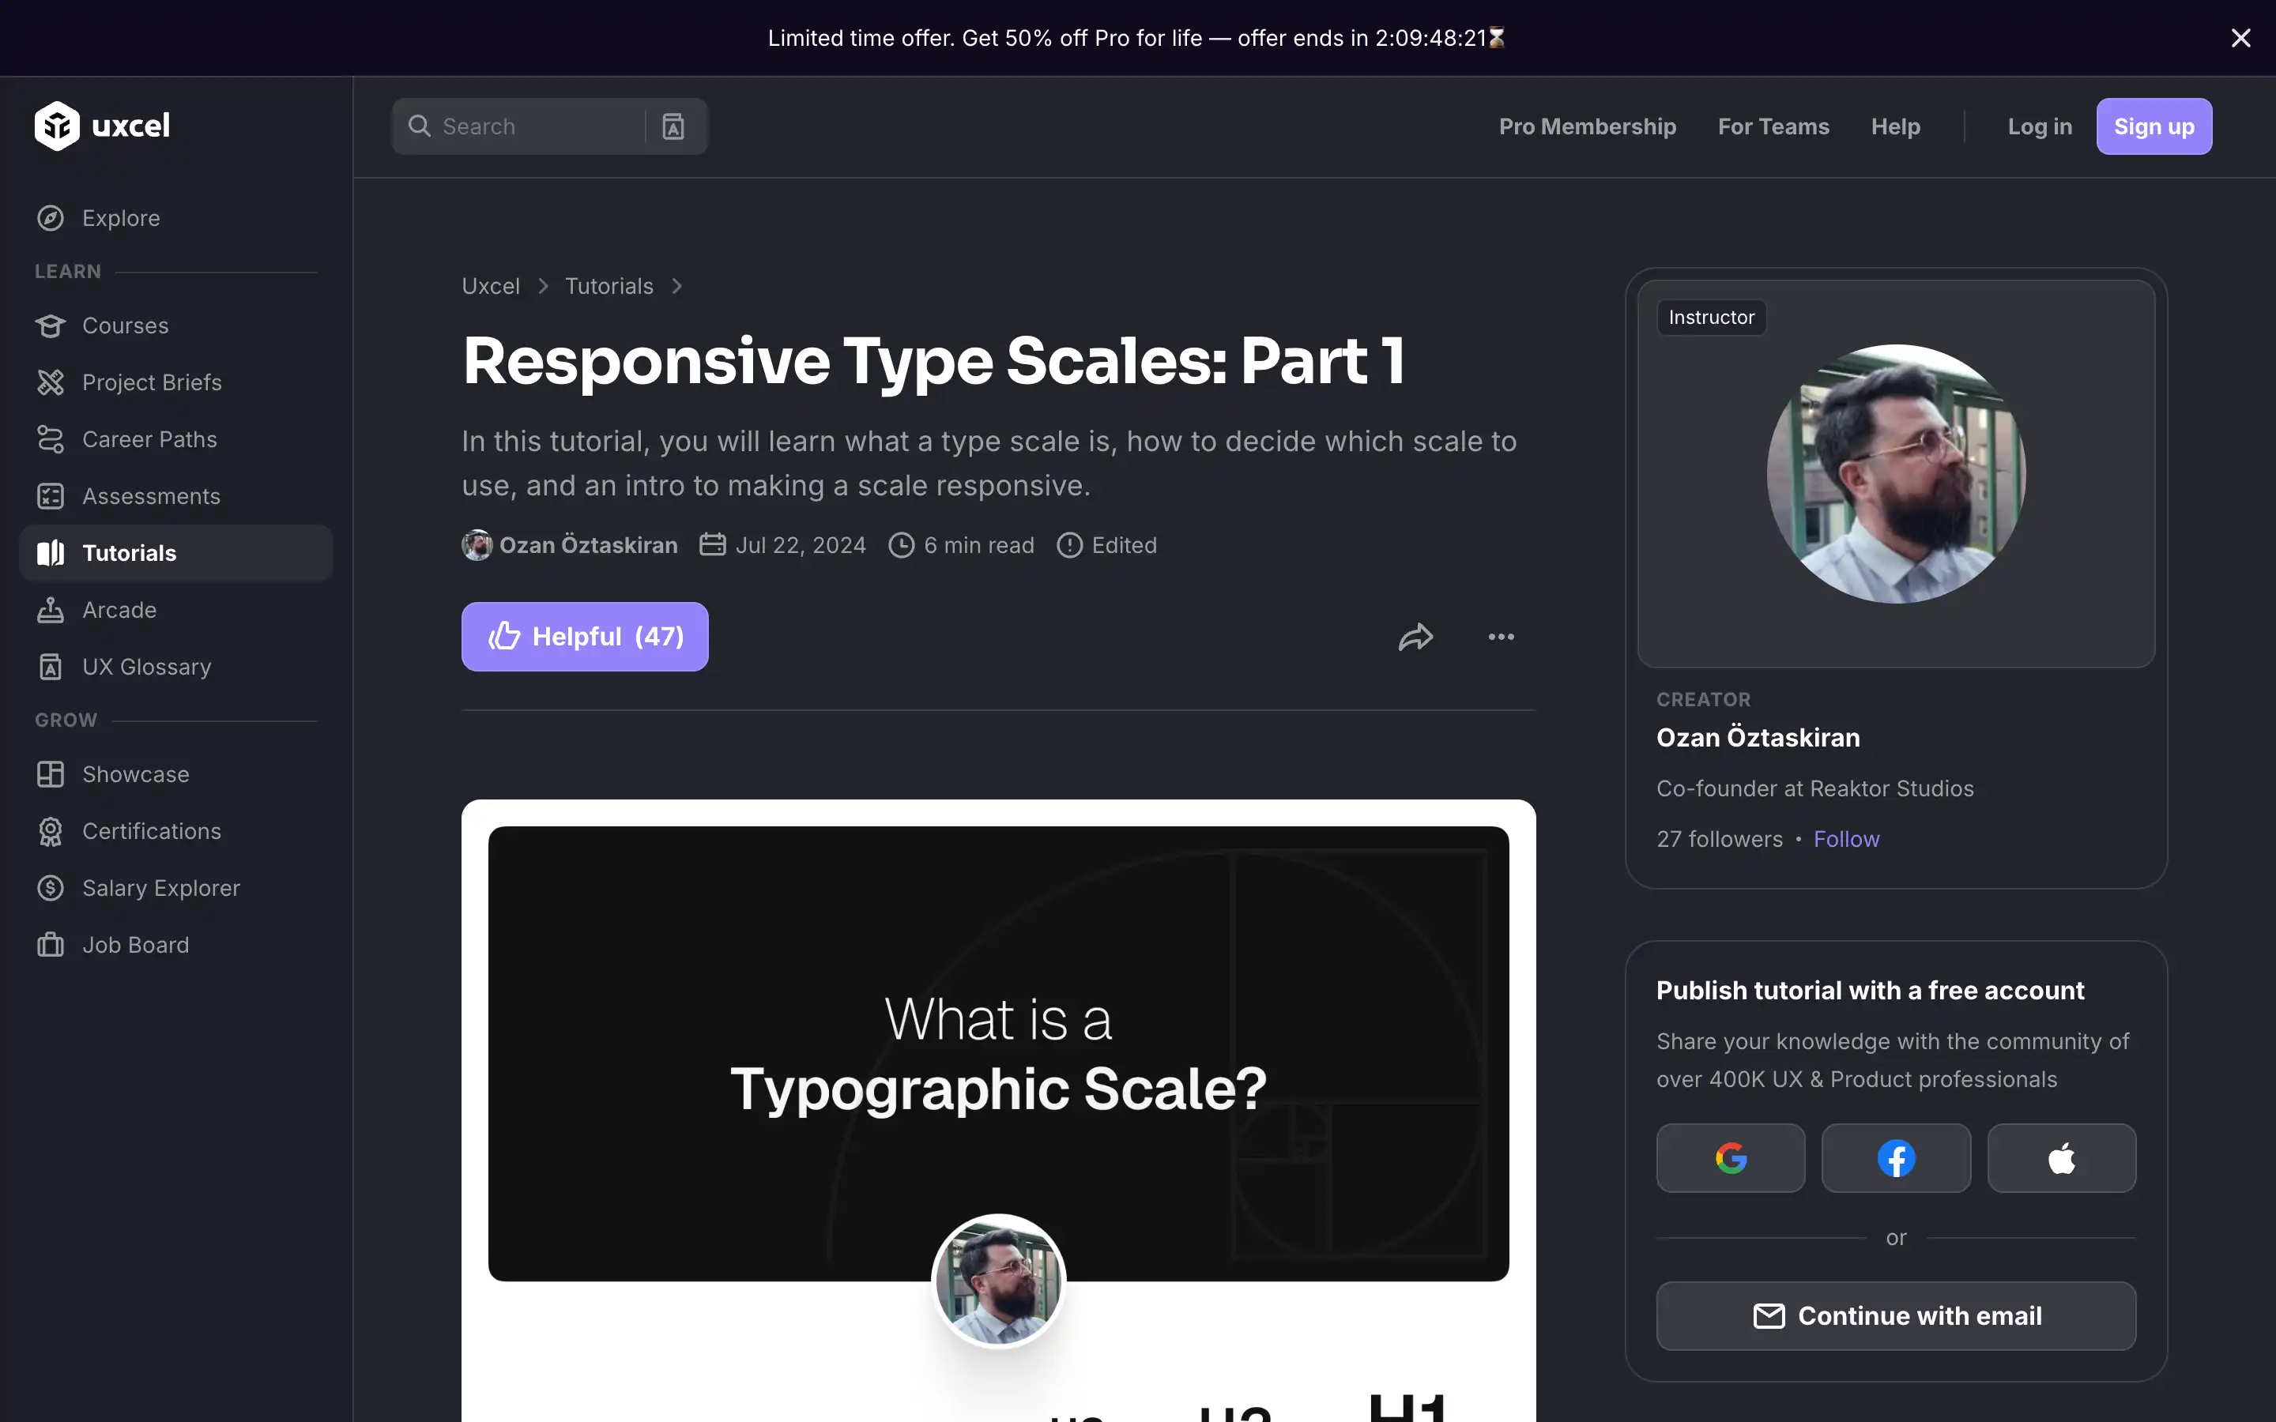This screenshot has height=1422, width=2276.
Task: Click the Tutorials book icon
Action: pos(51,553)
